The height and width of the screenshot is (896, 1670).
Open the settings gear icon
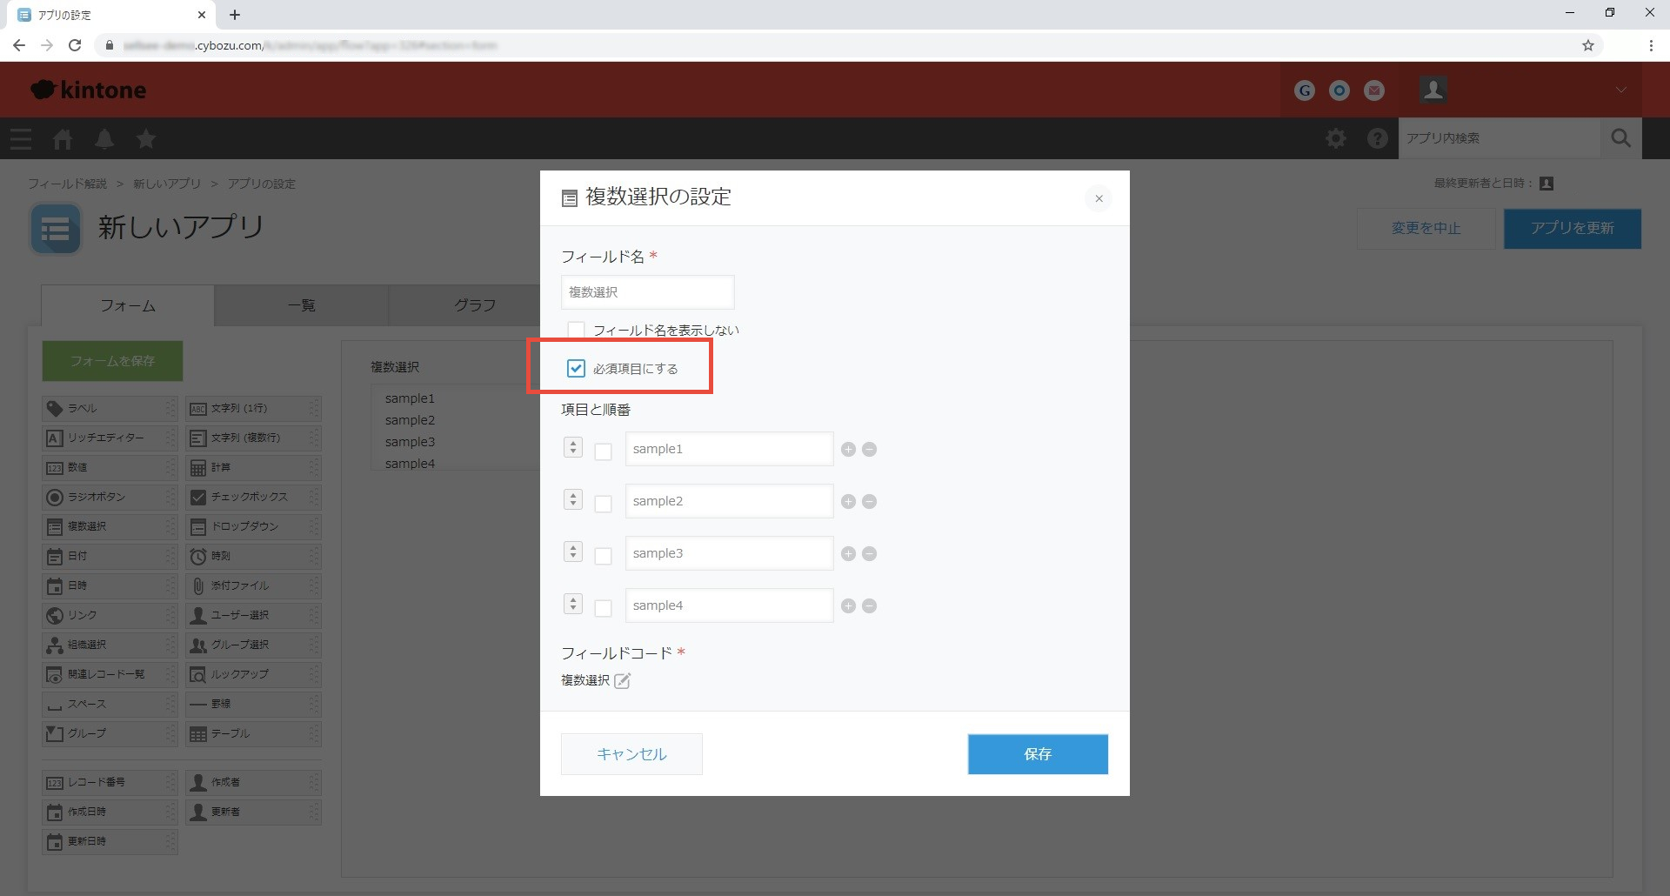[x=1336, y=138]
